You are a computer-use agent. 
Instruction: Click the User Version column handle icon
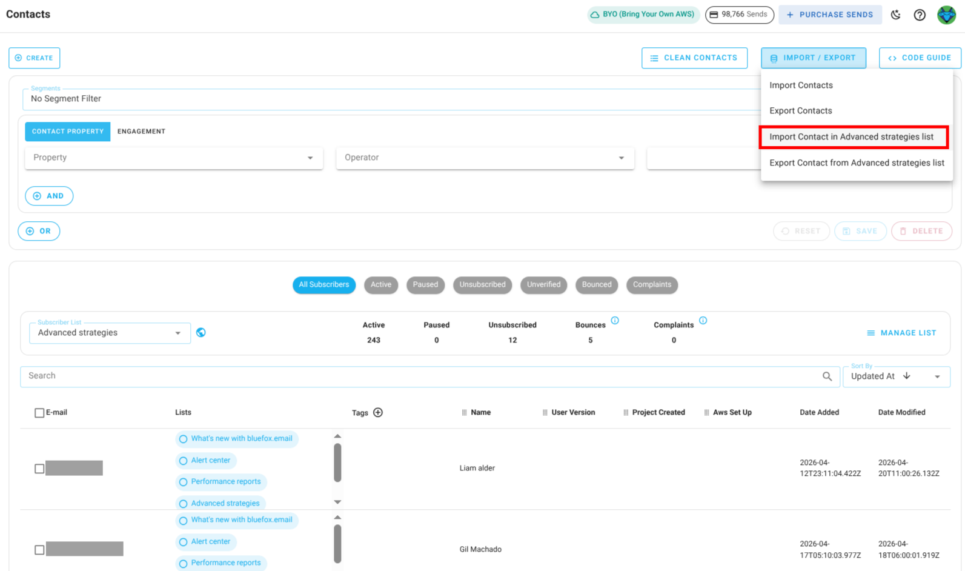click(x=545, y=413)
